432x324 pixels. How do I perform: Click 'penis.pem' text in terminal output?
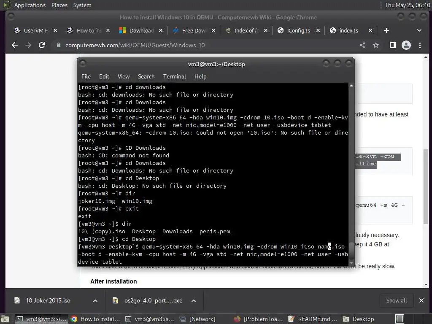coord(215,232)
